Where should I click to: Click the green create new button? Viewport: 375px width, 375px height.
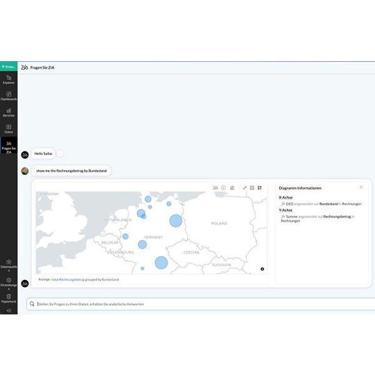tap(8, 67)
